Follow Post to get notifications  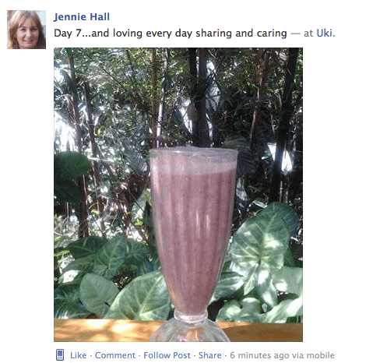167,355
